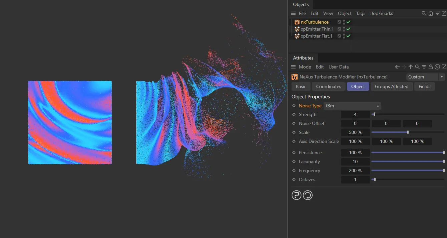Click the nxTurbulence modifier icon
Screen dimensions: 447x238
[x=297, y=22]
